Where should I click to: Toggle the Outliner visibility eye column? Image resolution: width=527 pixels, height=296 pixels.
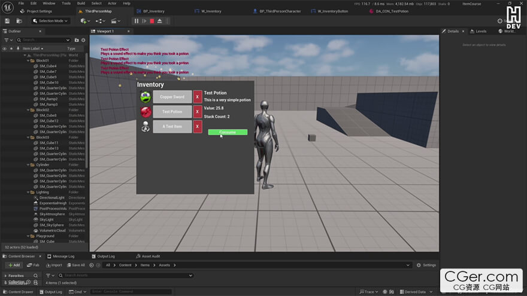pyautogui.click(x=5, y=48)
